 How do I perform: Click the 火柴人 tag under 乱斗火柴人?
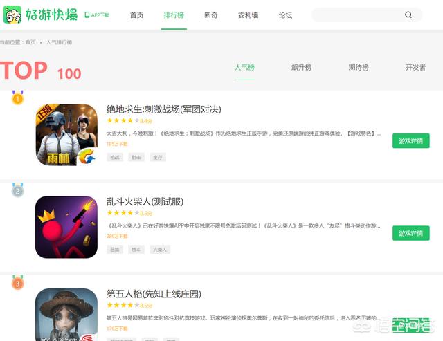click(160, 250)
